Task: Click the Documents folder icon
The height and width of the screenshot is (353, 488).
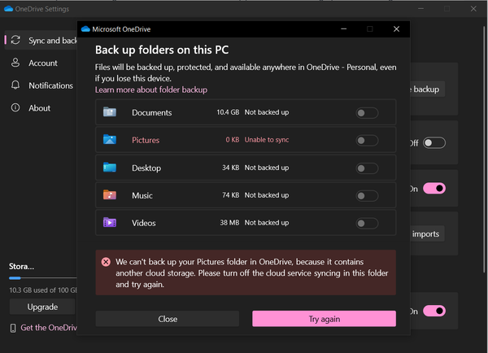Action: pyautogui.click(x=110, y=112)
